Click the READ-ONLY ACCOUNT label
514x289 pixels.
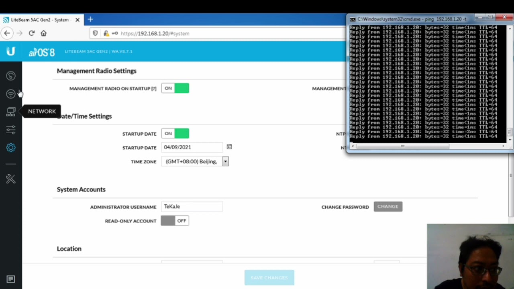(x=131, y=221)
